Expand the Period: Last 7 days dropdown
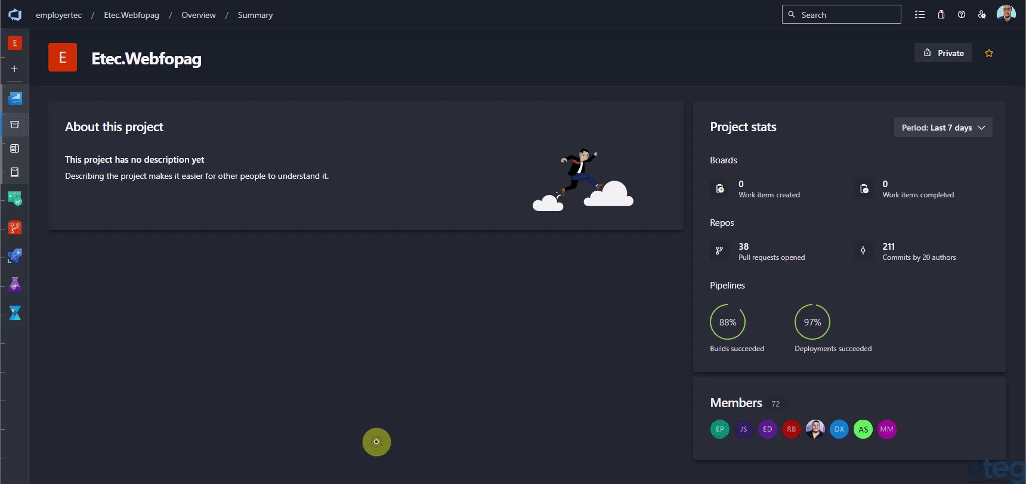 [943, 128]
